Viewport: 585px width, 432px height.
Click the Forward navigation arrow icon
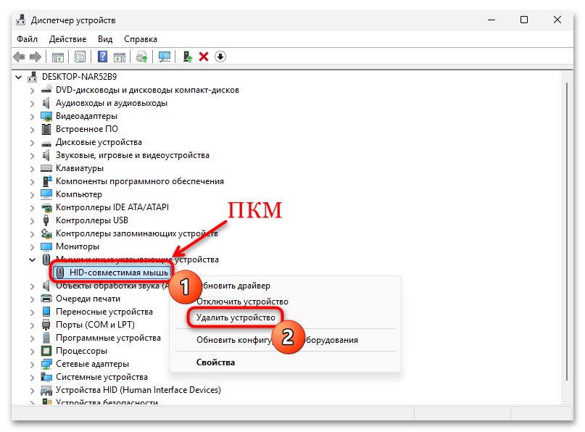(36, 57)
